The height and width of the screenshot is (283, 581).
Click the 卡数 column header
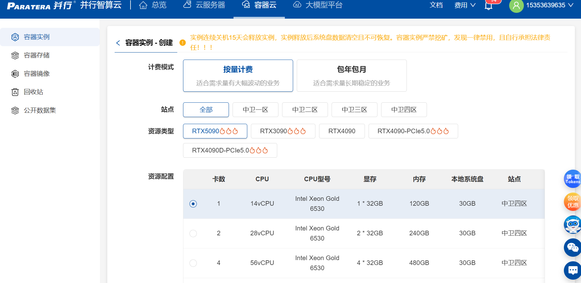219,179
